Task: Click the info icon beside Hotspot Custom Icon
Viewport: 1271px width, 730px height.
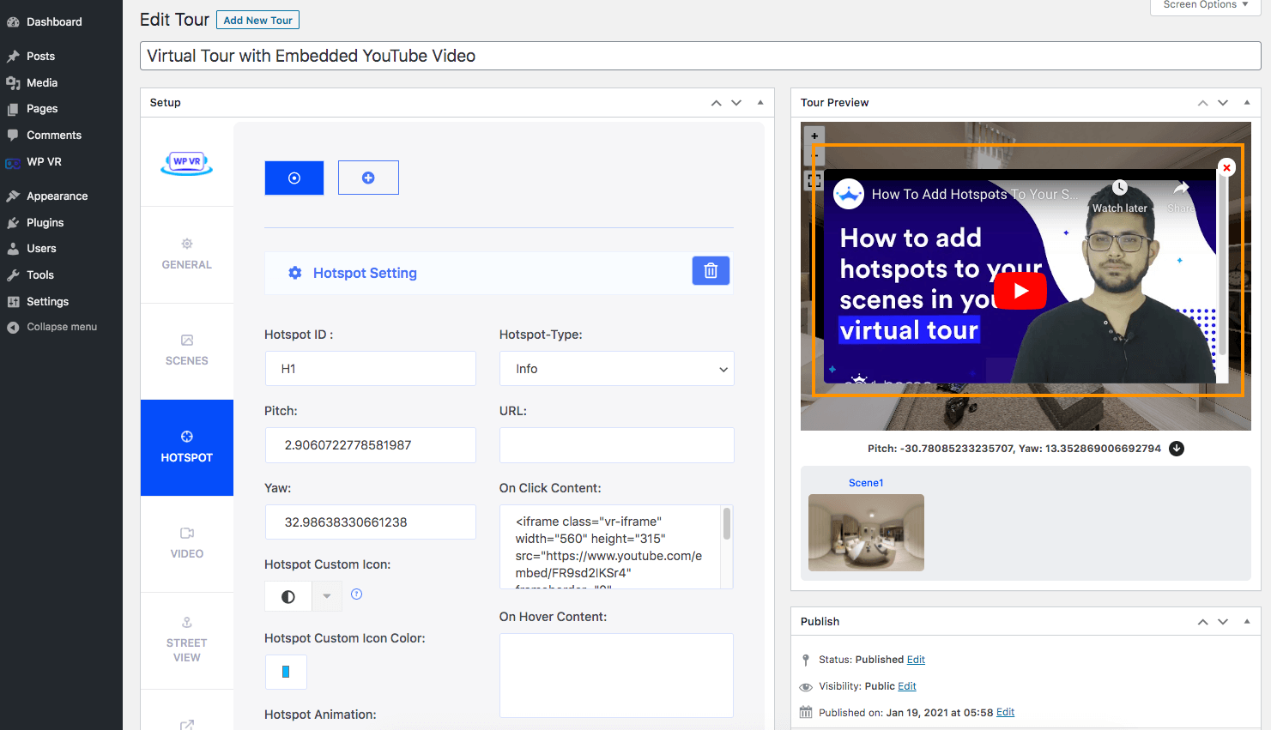Action: [357, 594]
